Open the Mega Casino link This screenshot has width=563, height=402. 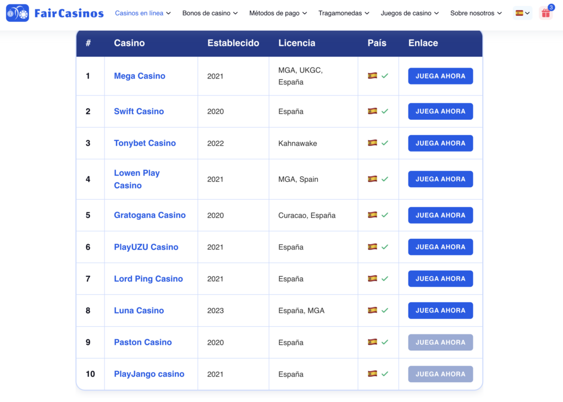[x=140, y=76]
